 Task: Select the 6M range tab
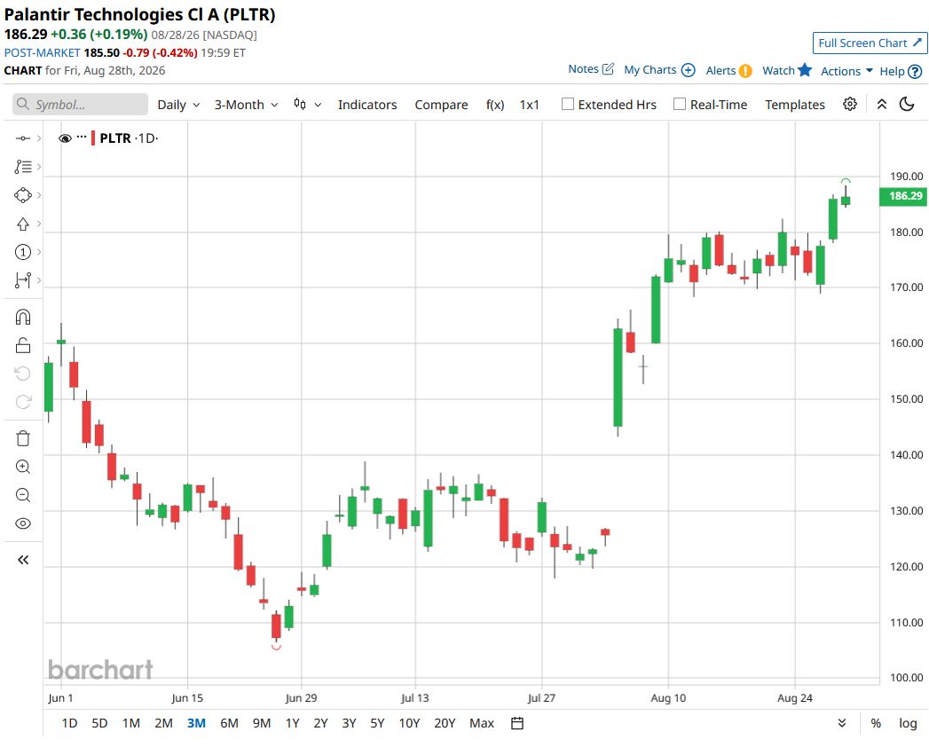click(x=229, y=723)
